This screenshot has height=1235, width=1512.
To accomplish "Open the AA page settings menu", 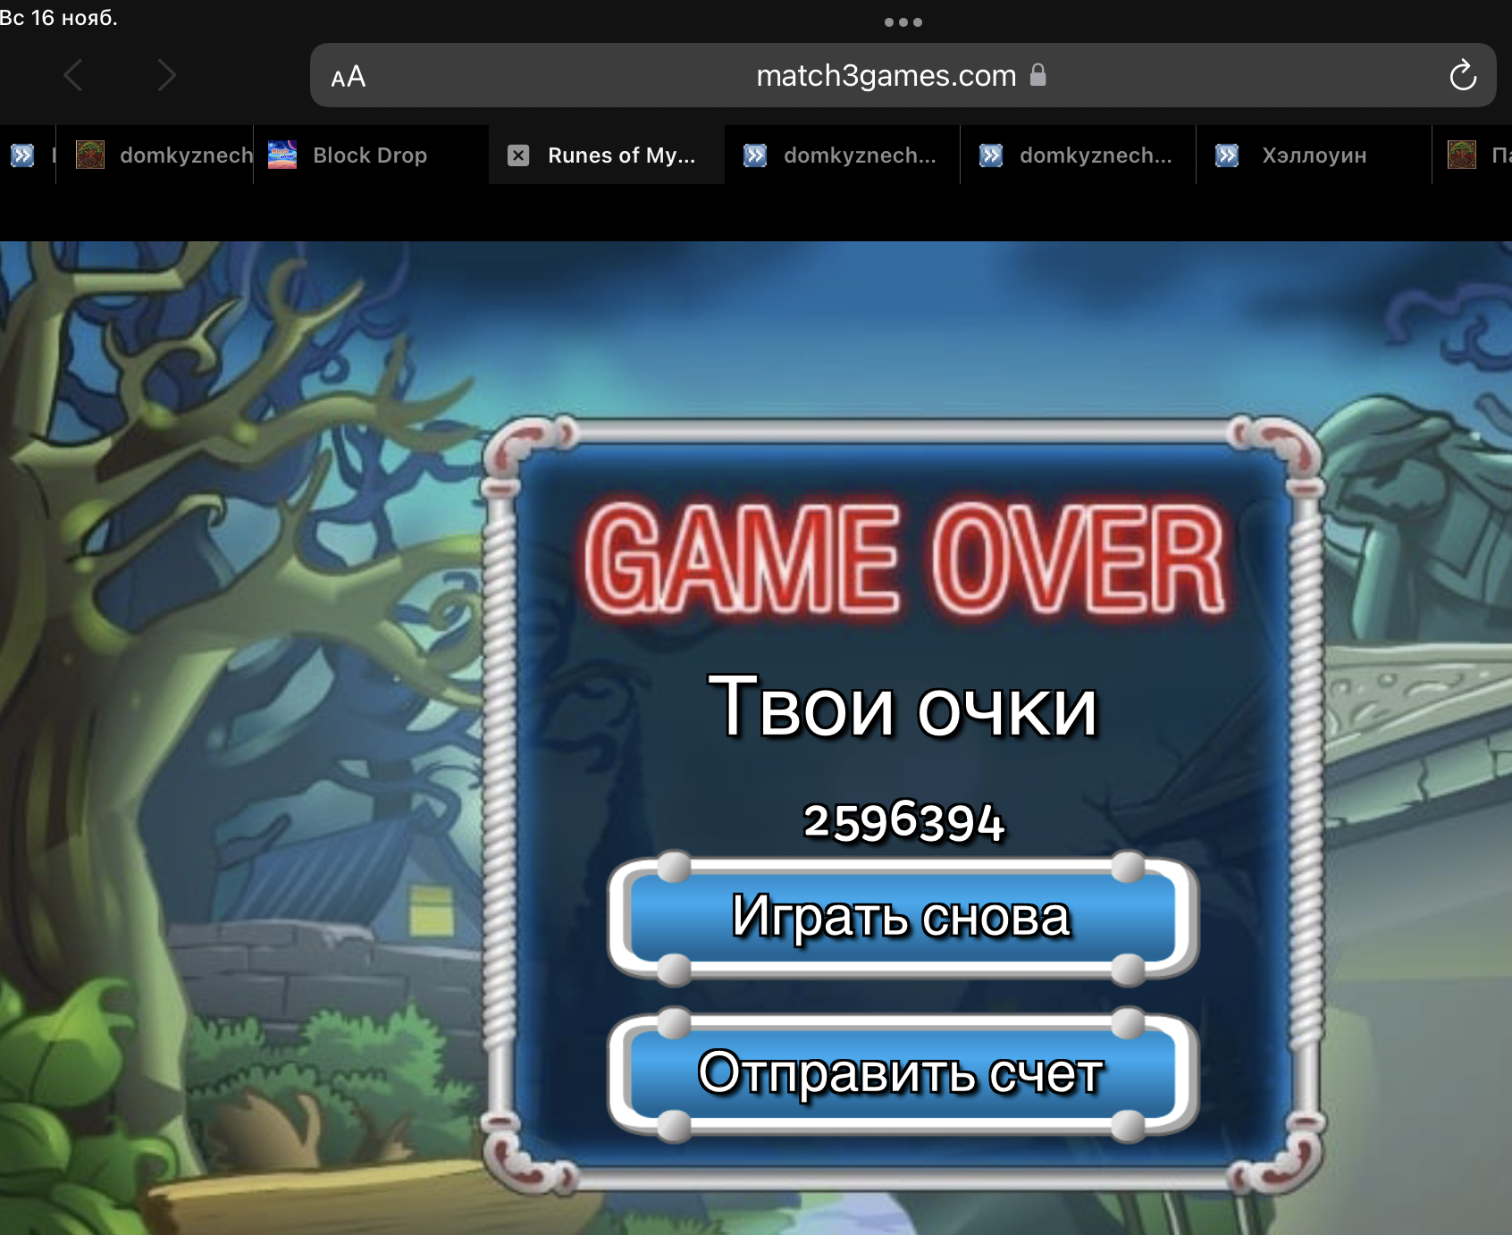I will click(x=349, y=77).
